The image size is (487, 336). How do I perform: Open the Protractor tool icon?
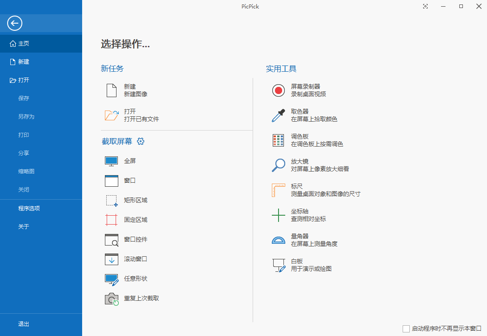pyautogui.click(x=279, y=240)
